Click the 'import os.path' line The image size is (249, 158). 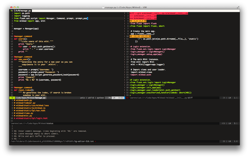(22, 13)
